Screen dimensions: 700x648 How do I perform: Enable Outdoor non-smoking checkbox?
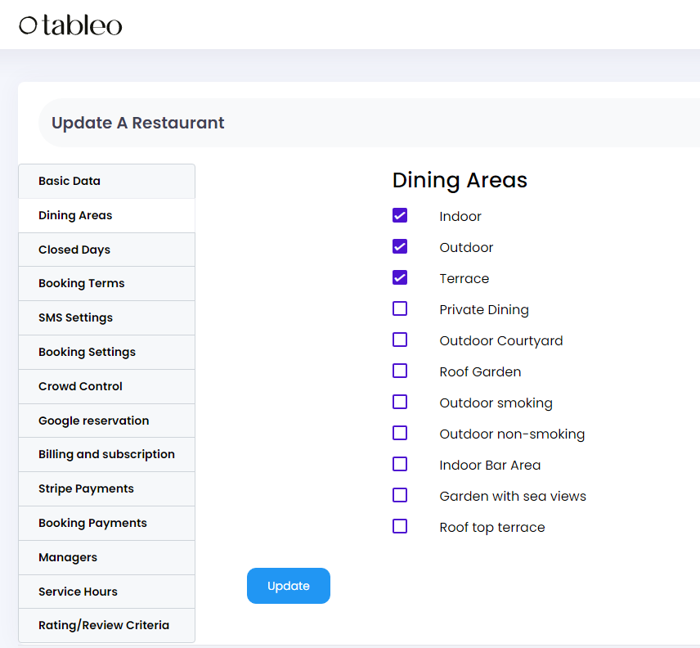click(x=400, y=433)
